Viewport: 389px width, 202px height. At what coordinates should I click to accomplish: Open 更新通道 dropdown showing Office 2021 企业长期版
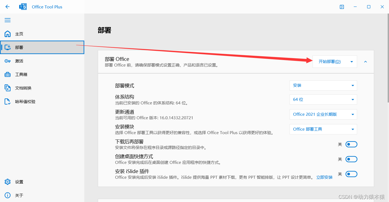pyautogui.click(x=323, y=114)
